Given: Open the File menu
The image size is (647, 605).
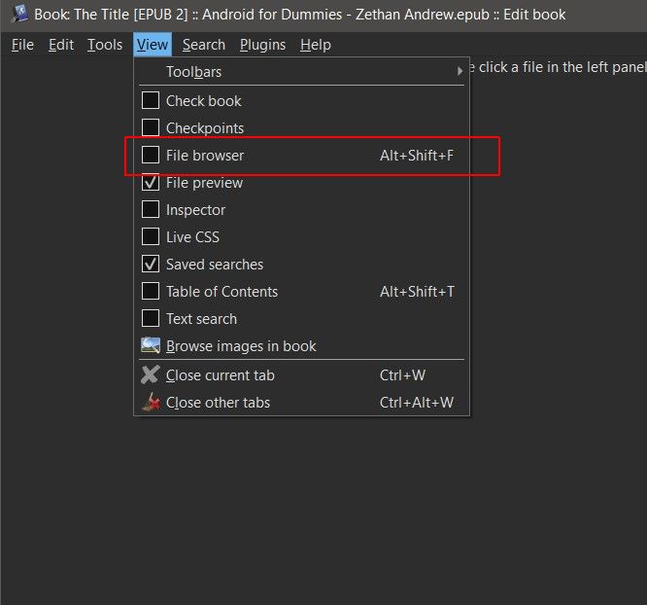Looking at the screenshot, I should (22, 45).
